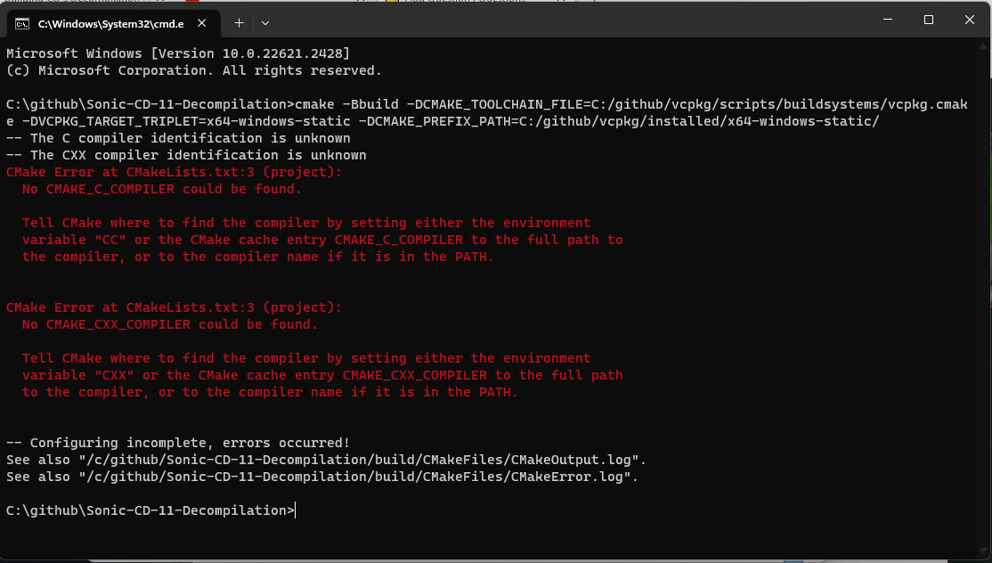Minimize the terminal window
Image resolution: width=992 pixels, height=563 pixels.
(x=888, y=20)
